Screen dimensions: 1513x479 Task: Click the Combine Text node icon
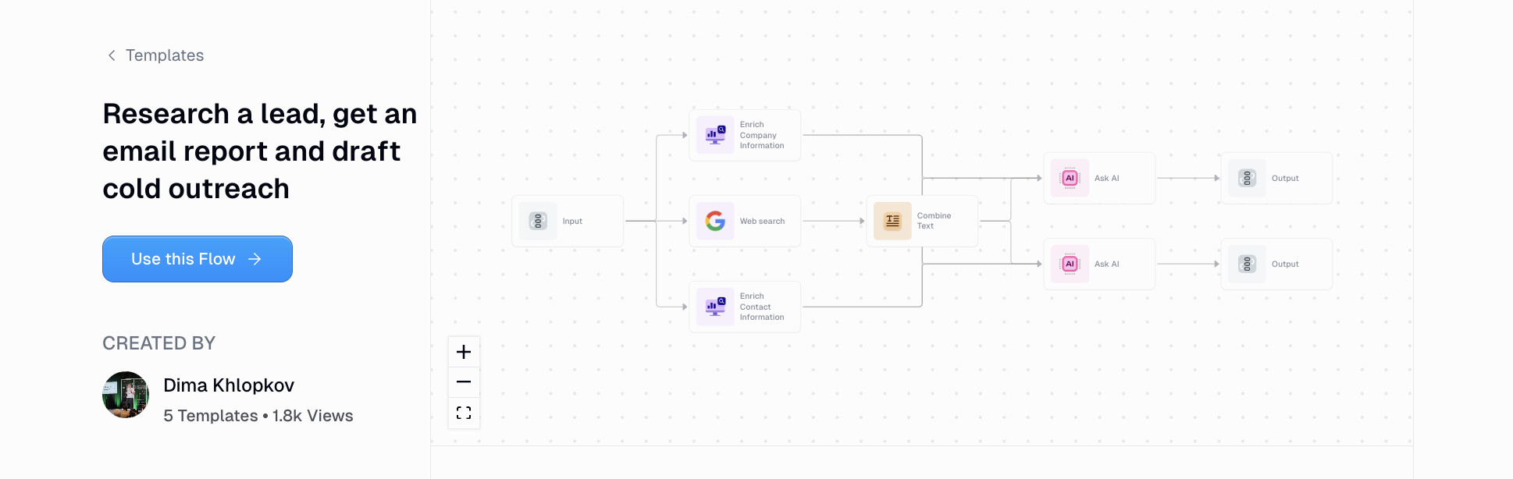[x=892, y=221]
